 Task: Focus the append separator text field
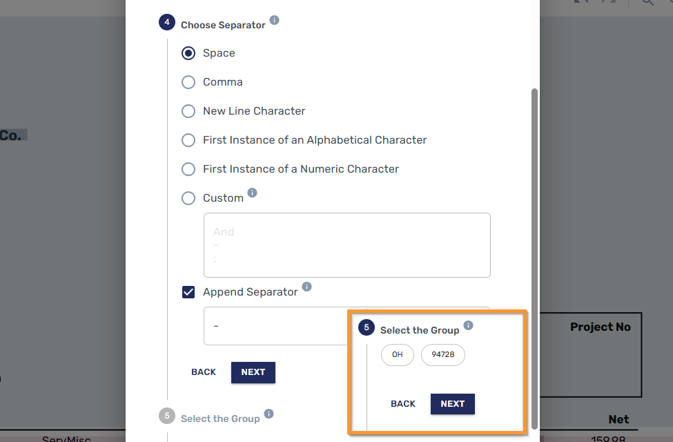[276, 325]
